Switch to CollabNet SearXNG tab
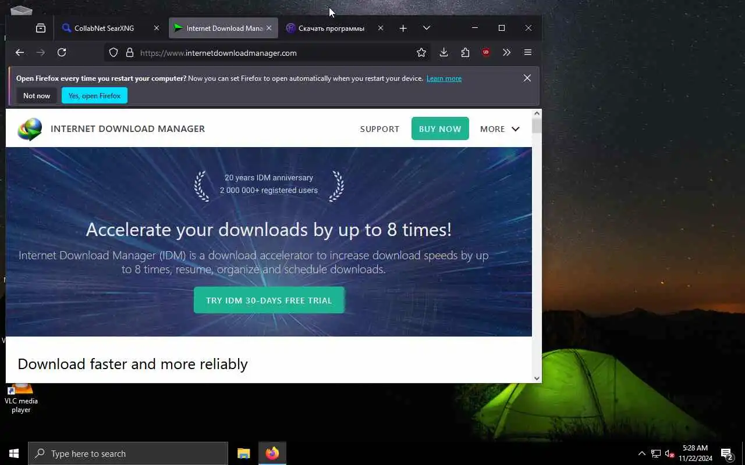The image size is (745, 465). (111, 28)
